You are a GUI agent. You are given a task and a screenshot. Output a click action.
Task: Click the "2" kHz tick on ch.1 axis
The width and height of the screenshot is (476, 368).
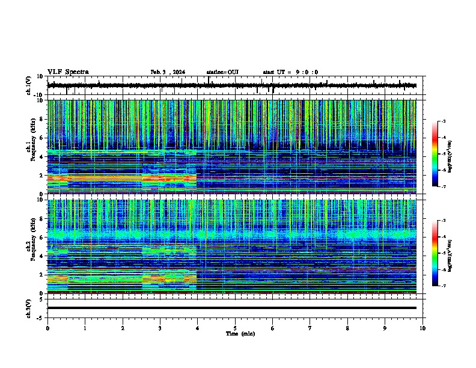click(x=41, y=176)
